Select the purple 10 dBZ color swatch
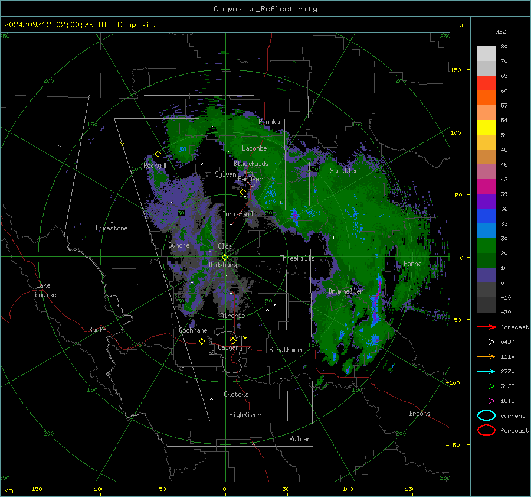531x497 pixels. point(486,275)
